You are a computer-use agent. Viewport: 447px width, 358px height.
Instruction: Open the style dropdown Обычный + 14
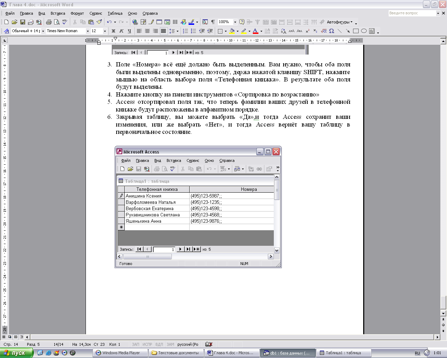[43, 31]
